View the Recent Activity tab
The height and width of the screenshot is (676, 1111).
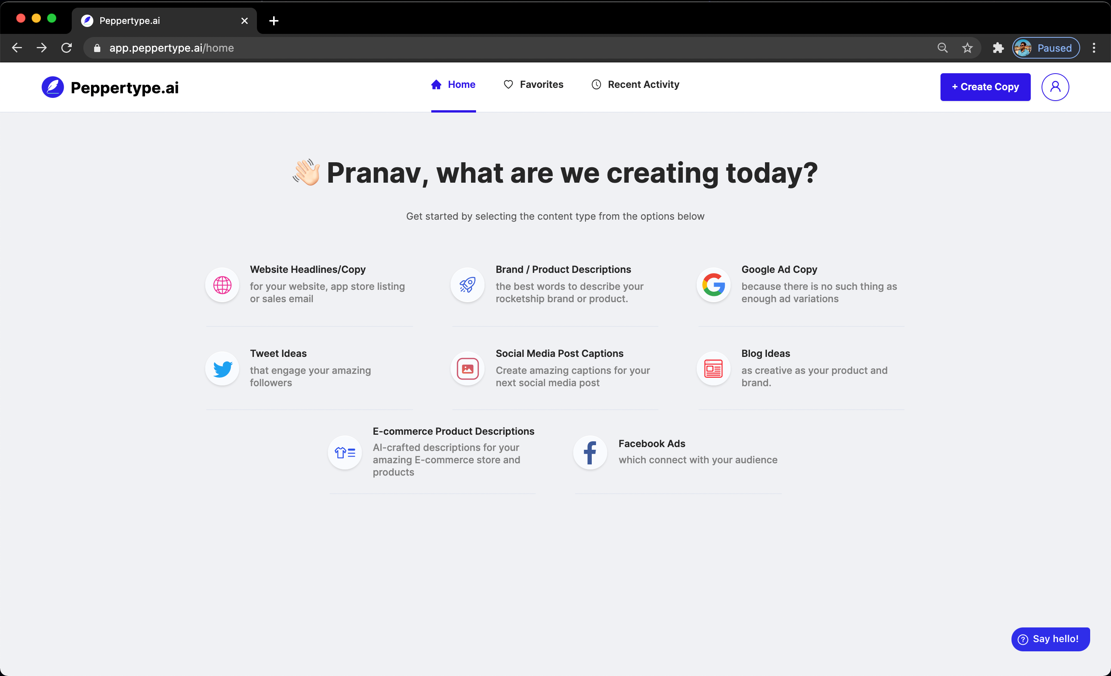click(x=635, y=85)
